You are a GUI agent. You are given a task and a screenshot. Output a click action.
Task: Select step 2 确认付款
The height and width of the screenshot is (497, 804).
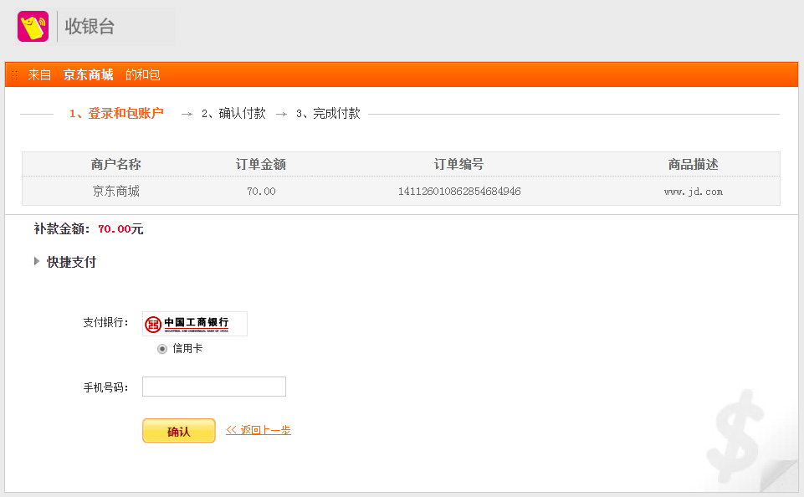[x=233, y=113]
